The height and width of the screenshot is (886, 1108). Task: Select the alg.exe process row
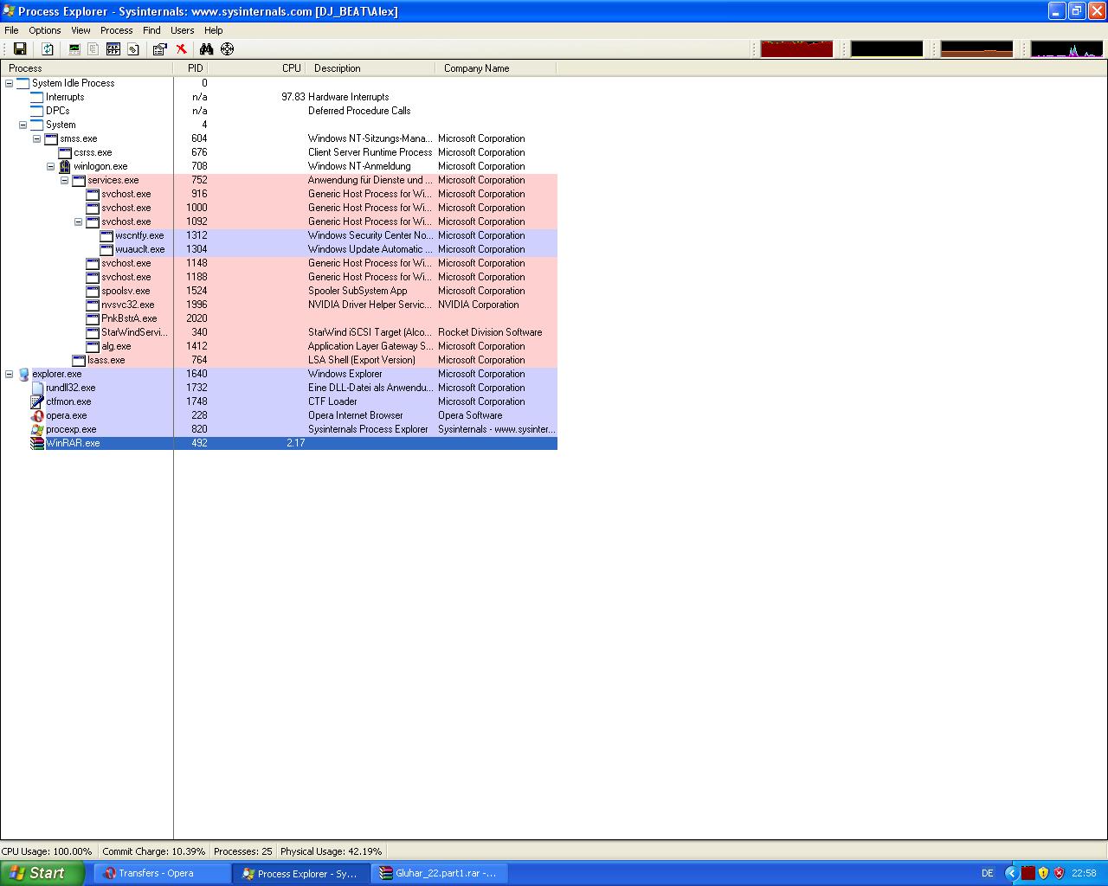click(x=279, y=346)
